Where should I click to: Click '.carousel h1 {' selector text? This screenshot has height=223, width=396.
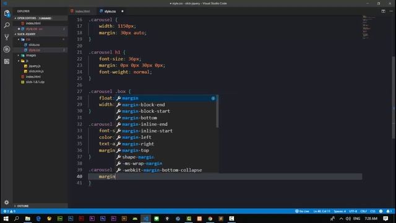(107, 52)
